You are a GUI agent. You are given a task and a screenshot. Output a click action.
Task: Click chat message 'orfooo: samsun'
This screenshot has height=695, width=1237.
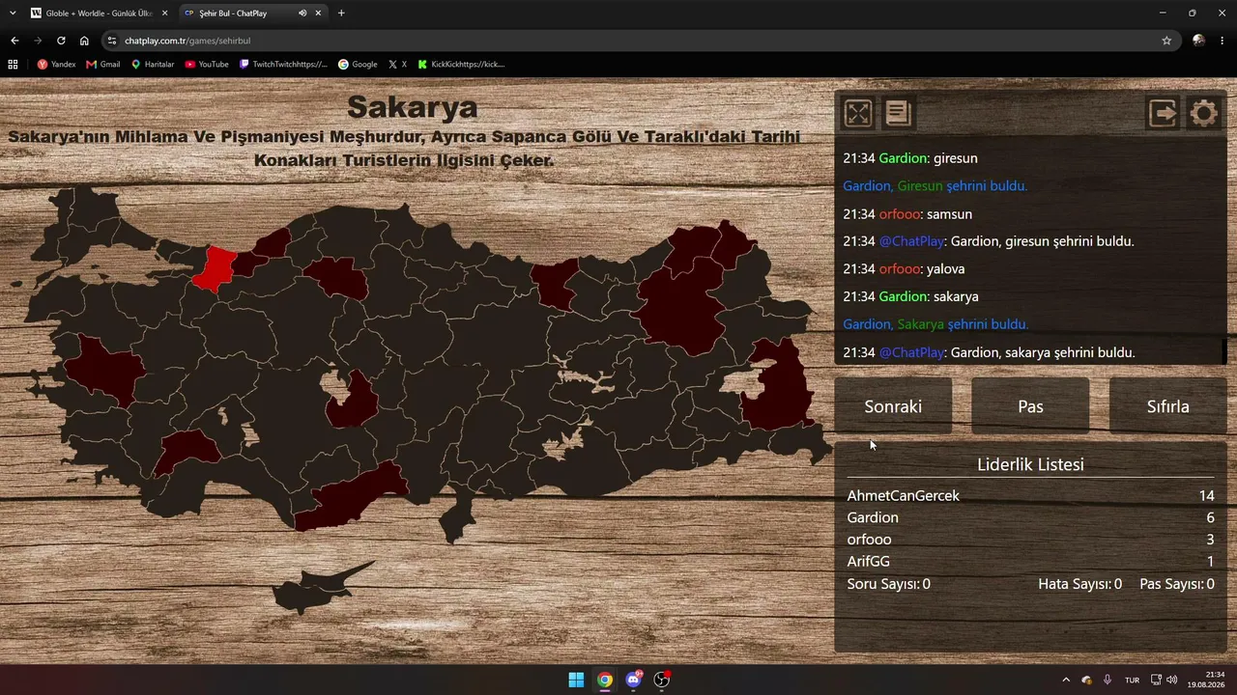pos(907,213)
